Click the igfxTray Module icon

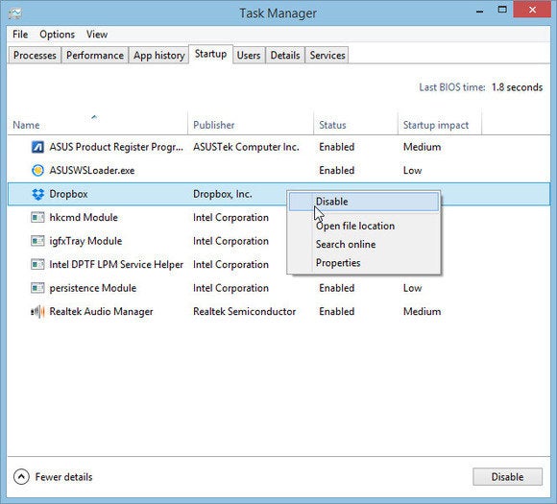(x=37, y=241)
